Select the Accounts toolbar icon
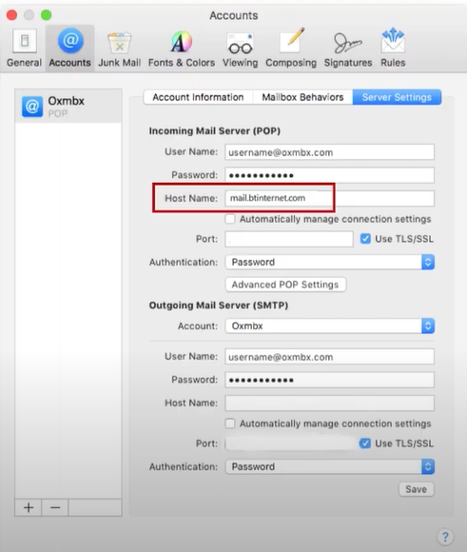The width and height of the screenshot is (467, 552). 70,49
